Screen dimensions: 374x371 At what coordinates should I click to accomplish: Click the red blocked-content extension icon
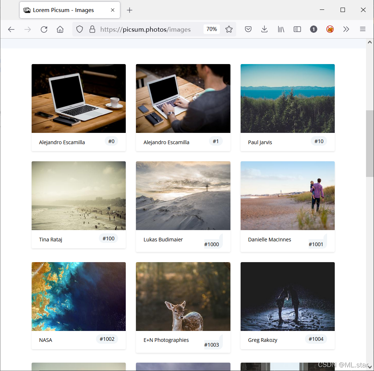(x=330, y=29)
